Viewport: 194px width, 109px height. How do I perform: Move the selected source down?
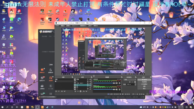click(x=86, y=91)
